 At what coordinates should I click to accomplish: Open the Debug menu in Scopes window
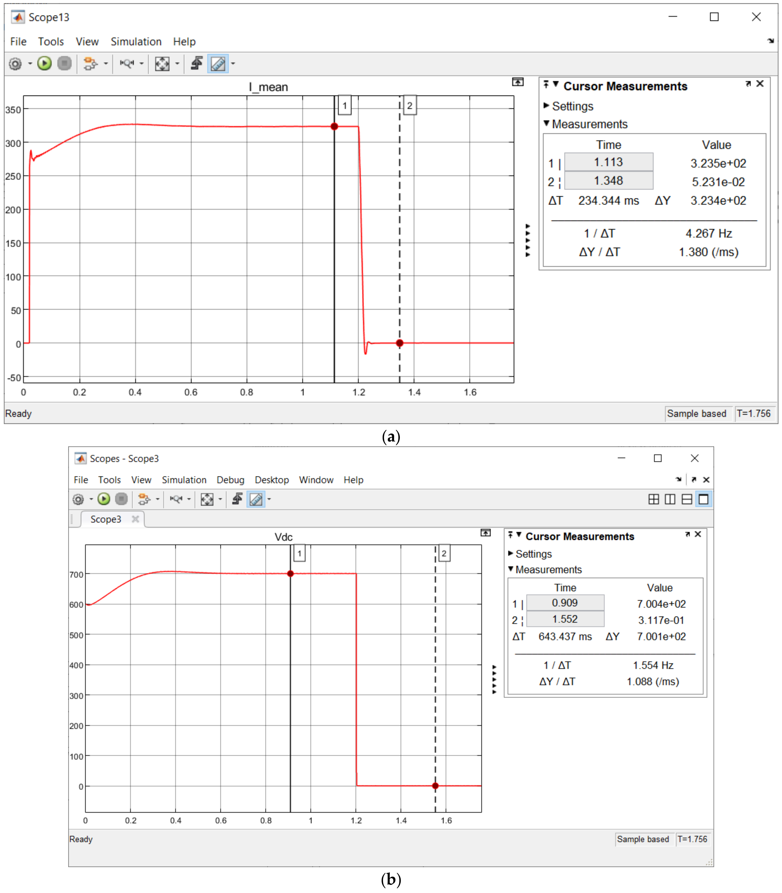point(230,480)
